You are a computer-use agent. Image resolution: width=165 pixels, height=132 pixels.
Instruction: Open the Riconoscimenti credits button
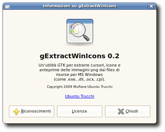[x=31, y=111]
